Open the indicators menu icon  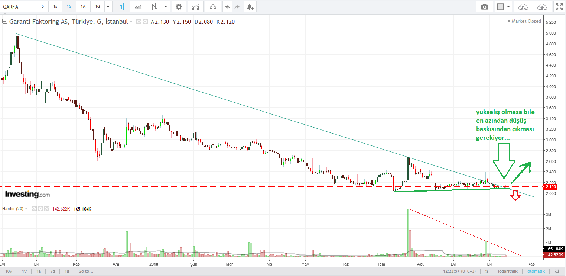click(x=195, y=6)
